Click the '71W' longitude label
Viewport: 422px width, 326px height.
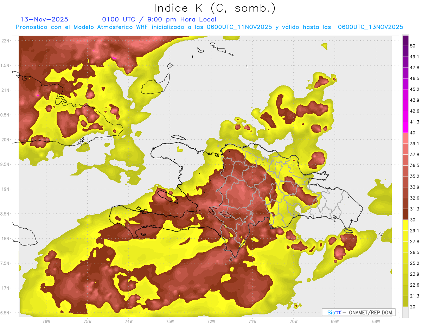(x=252, y=321)
